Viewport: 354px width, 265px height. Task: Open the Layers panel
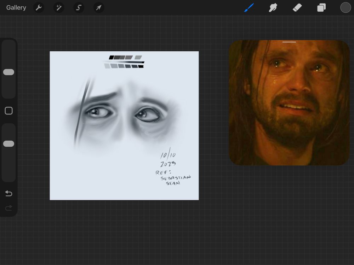click(321, 8)
